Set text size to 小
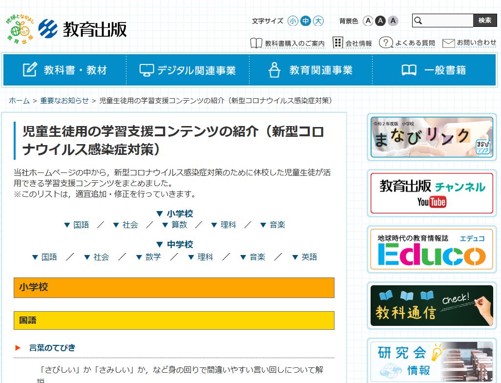Image resolution: width=501 pixels, height=383 pixels. click(293, 21)
